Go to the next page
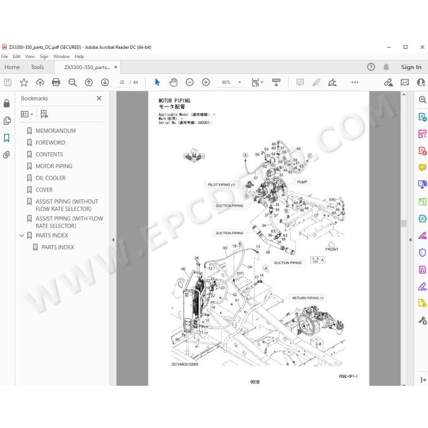The image size is (428, 428). (x=105, y=82)
